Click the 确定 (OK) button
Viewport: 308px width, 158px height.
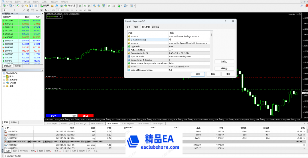tap(198, 74)
